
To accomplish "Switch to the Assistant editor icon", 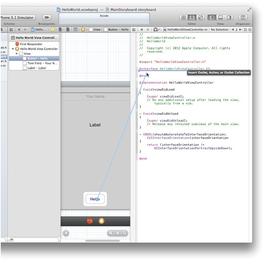I will (x=192, y=17).
